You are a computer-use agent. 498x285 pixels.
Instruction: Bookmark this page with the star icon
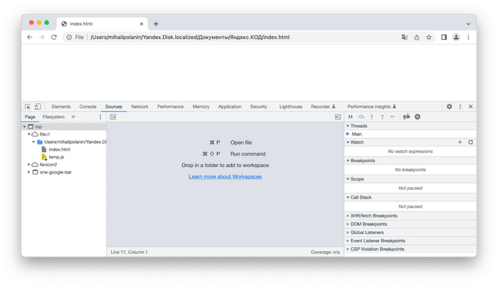tap(429, 37)
